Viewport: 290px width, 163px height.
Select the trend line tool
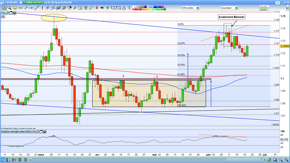(37, 8)
